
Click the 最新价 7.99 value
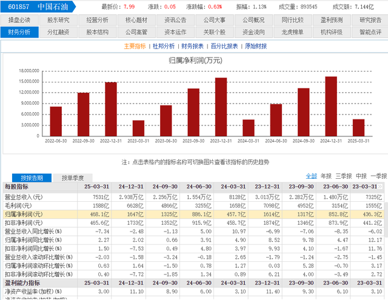point(129,7)
